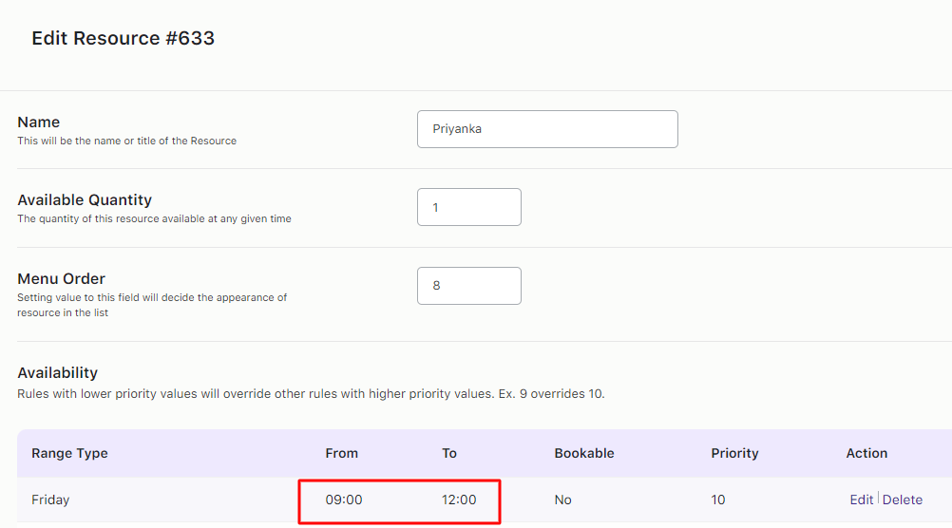Click the Name field description text

point(127,141)
